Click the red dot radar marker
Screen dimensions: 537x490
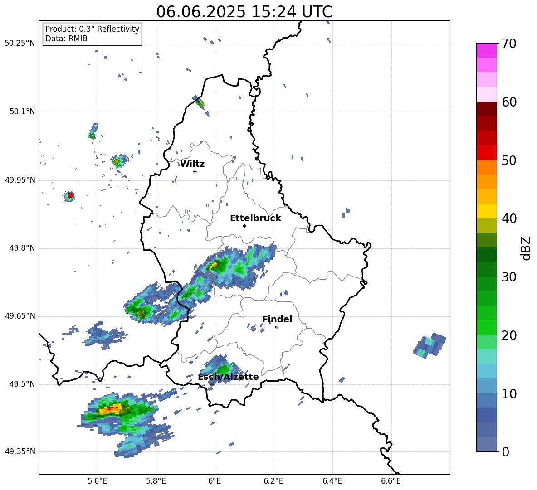70,195
